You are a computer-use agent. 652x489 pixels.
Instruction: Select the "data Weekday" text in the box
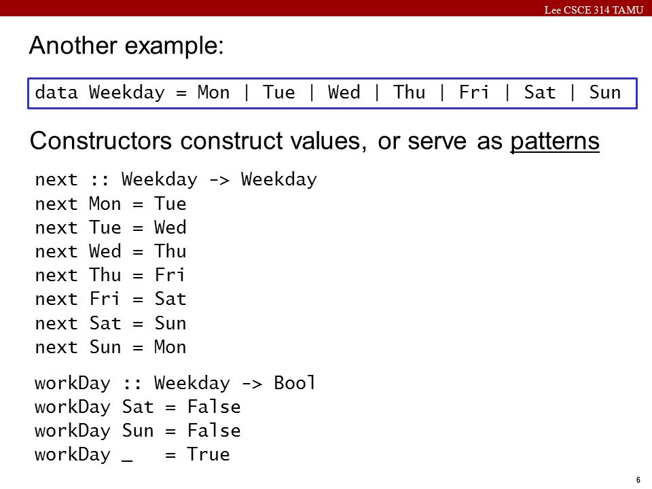pyautogui.click(x=100, y=92)
